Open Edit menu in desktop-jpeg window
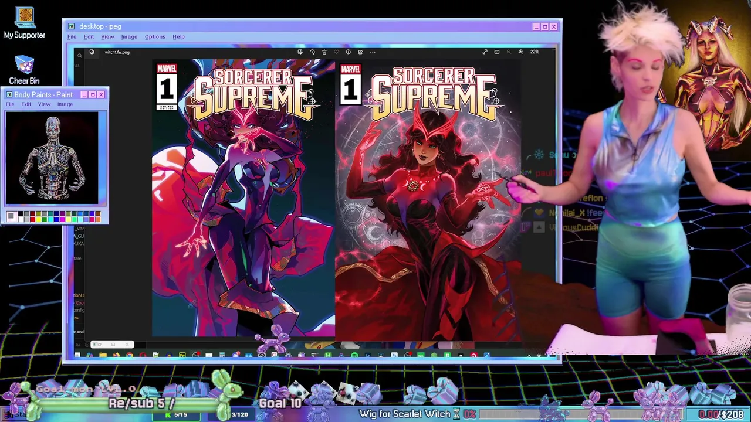 (89, 36)
